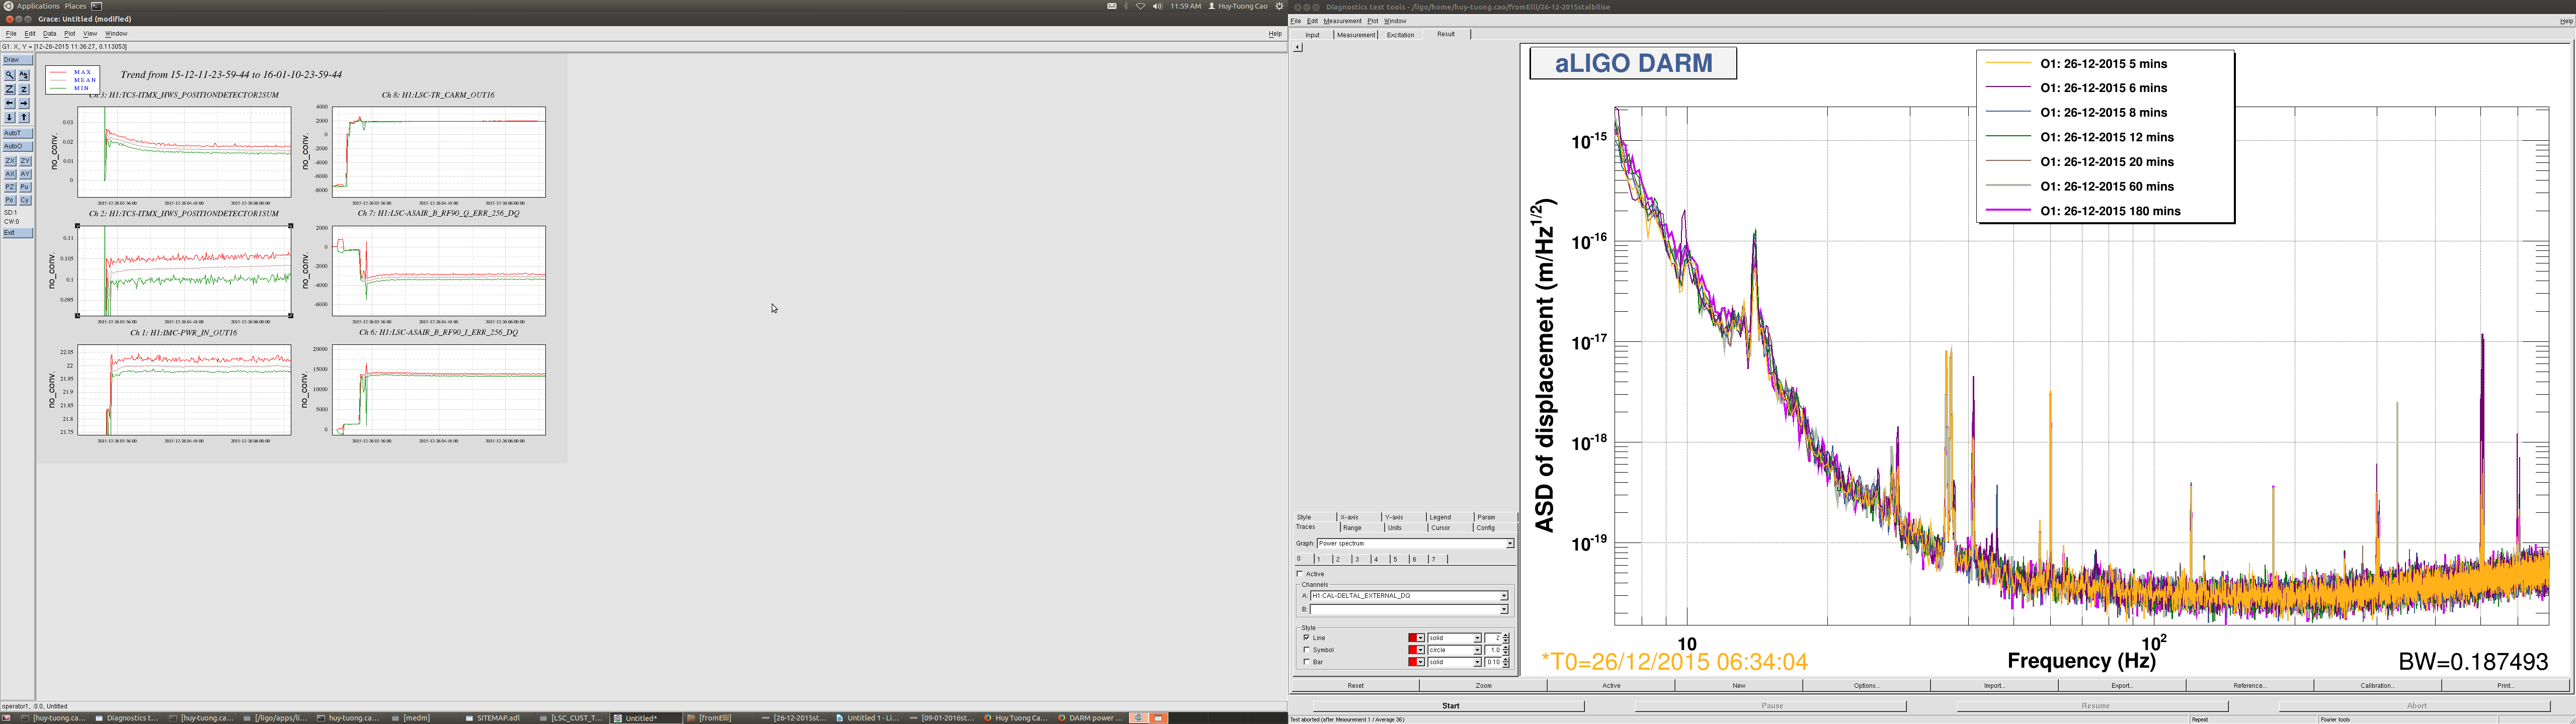Click the scroll up arrow icon
The height and width of the screenshot is (724, 2576).
click(24, 117)
